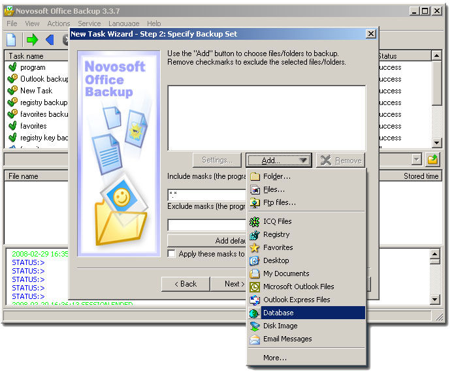Click the 2008-02-29 log entry line
The image size is (454, 374).
[40, 254]
